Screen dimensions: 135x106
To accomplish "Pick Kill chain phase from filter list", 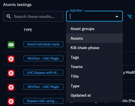I will tap(94, 48).
